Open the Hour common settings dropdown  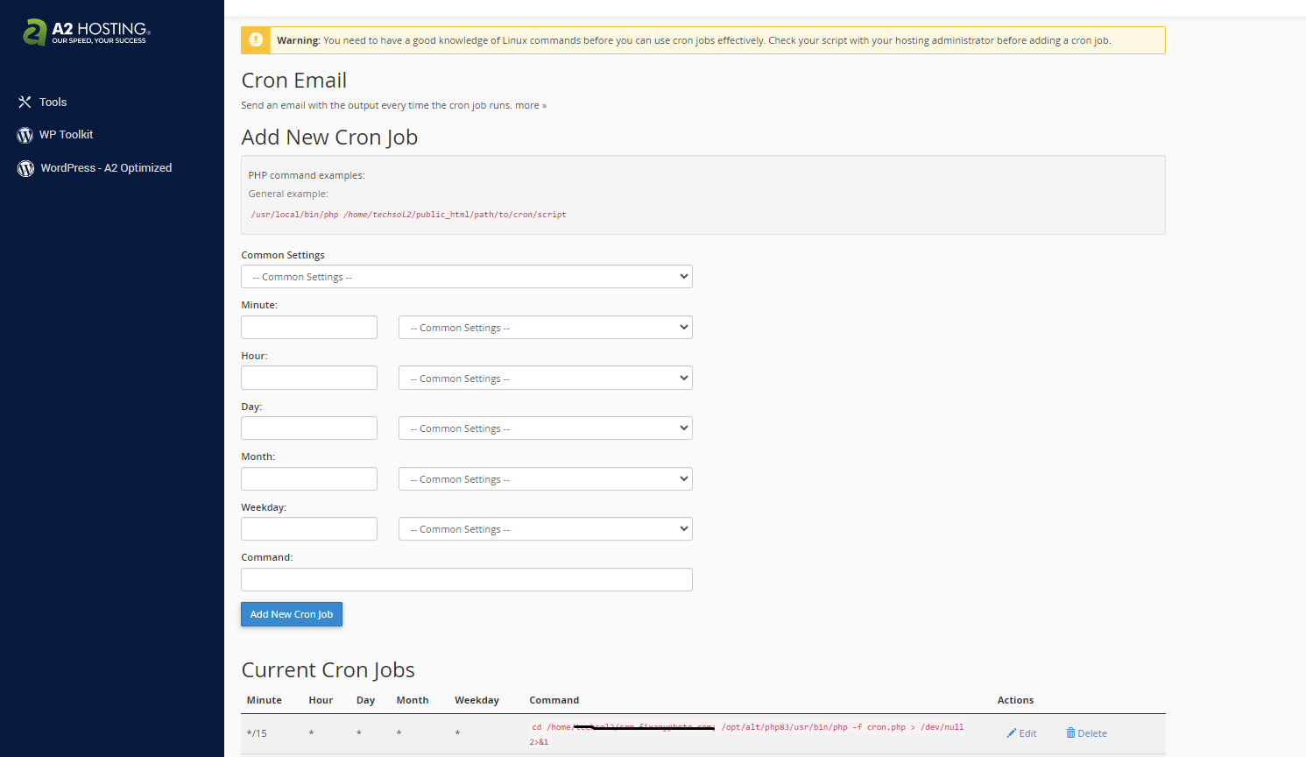tap(545, 378)
